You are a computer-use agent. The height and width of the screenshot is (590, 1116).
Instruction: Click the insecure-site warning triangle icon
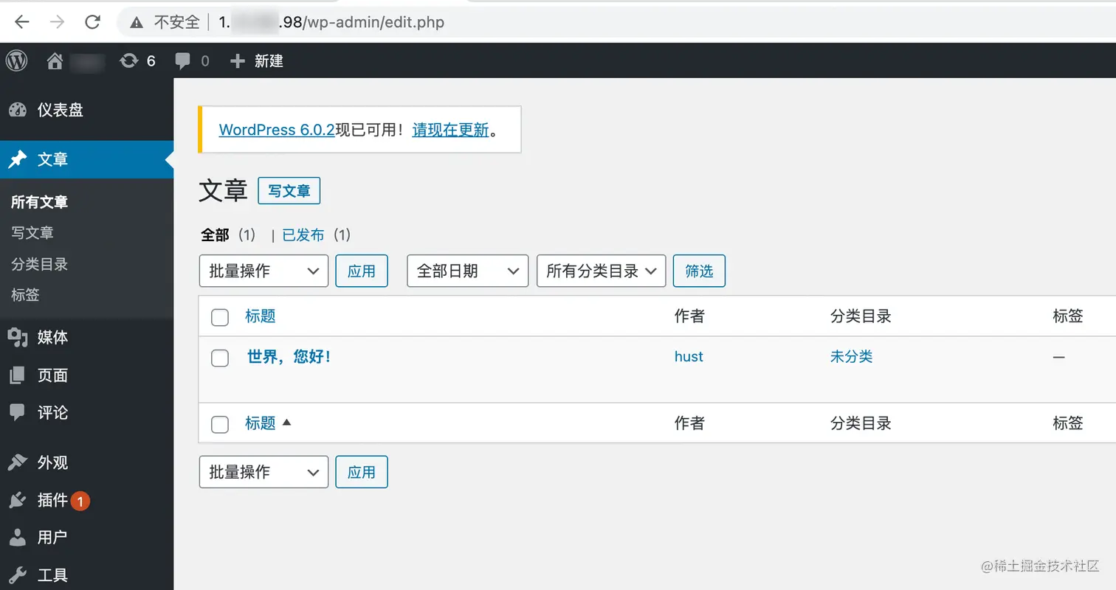pos(137,23)
